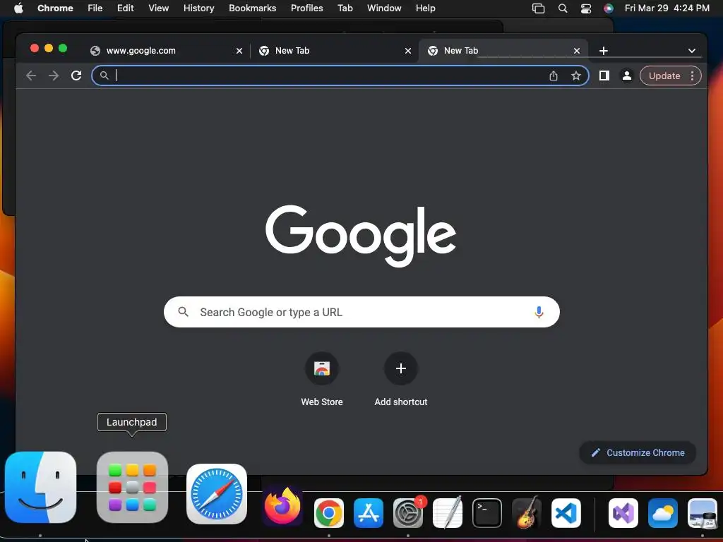Open the Web Store shortcut
Screen dimensions: 723x542
pyautogui.click(x=322, y=368)
